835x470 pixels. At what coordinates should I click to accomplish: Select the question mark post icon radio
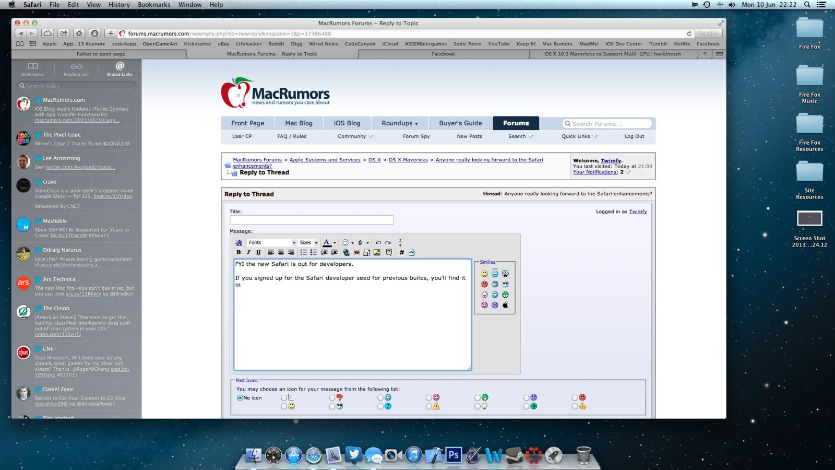pos(380,406)
